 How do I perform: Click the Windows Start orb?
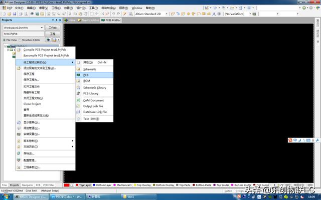click(x=6, y=196)
